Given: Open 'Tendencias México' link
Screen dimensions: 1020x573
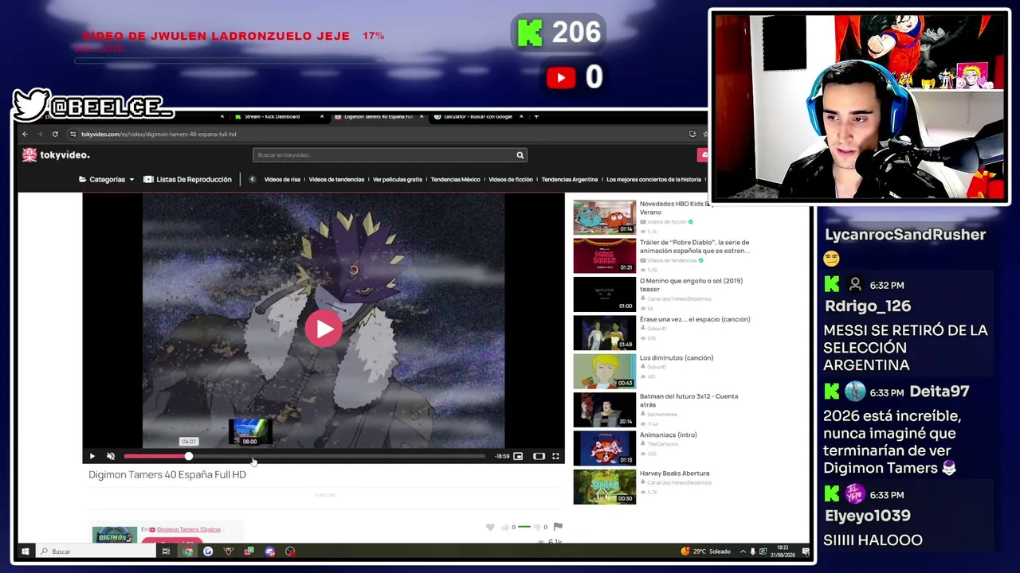Looking at the screenshot, I should (455, 180).
